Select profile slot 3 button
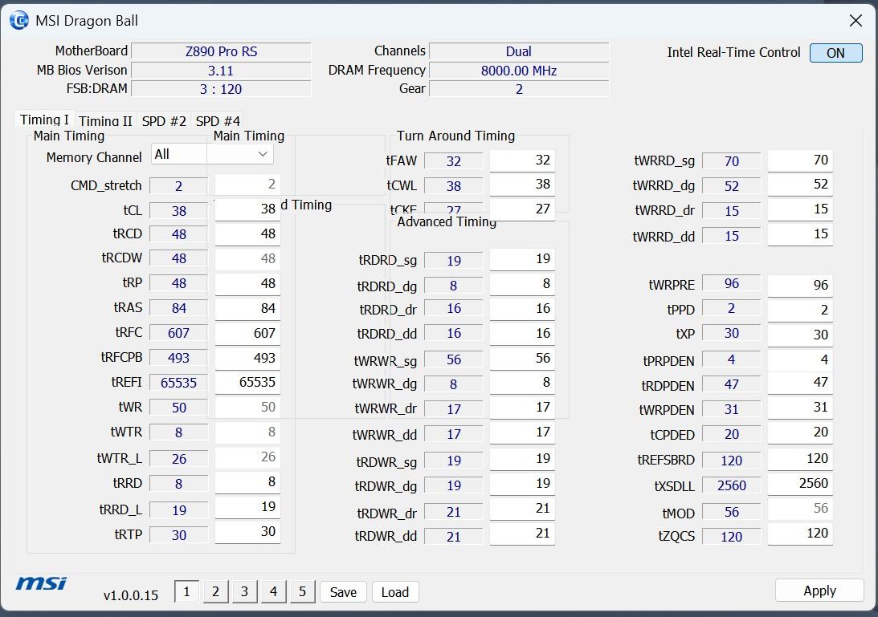878x617 pixels. point(245,592)
